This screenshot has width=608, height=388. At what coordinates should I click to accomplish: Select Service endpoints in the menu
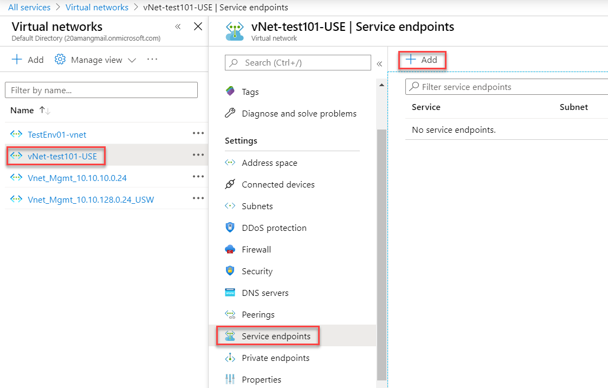pos(276,337)
